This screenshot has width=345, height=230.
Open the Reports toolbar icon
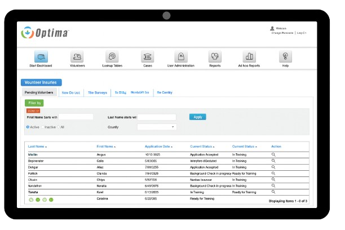(x=215, y=57)
